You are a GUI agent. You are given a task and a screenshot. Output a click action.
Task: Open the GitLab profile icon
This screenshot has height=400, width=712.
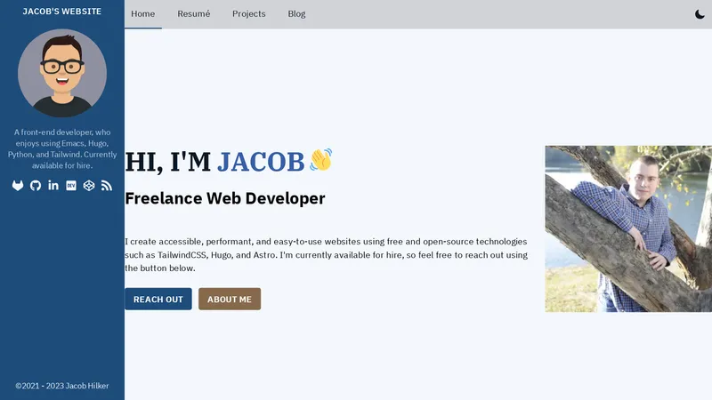click(x=18, y=185)
